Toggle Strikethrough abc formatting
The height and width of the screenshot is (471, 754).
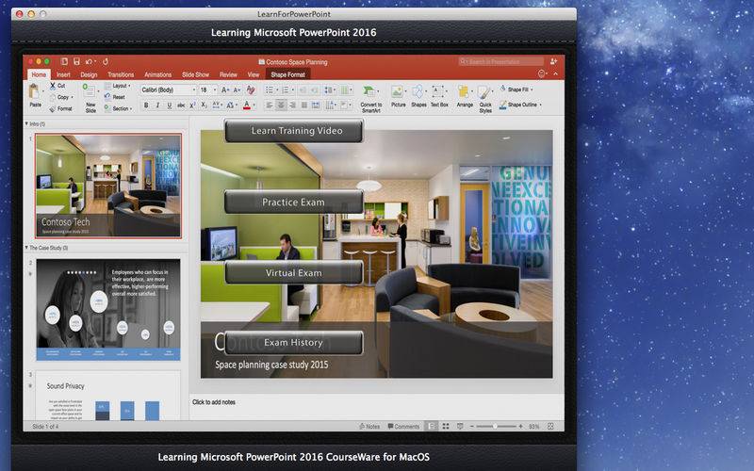click(x=181, y=106)
